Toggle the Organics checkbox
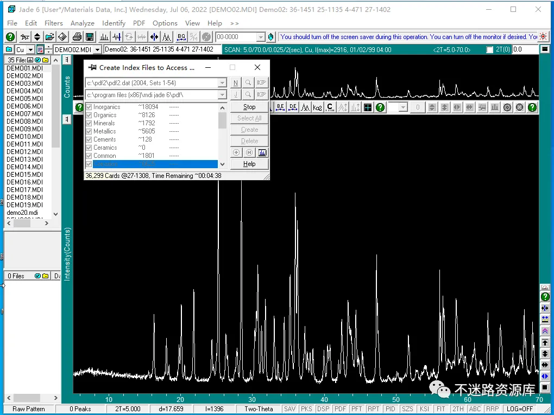Image resolution: width=554 pixels, height=415 pixels. [x=89, y=115]
